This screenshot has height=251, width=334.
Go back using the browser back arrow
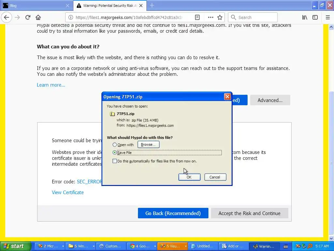[7, 17]
